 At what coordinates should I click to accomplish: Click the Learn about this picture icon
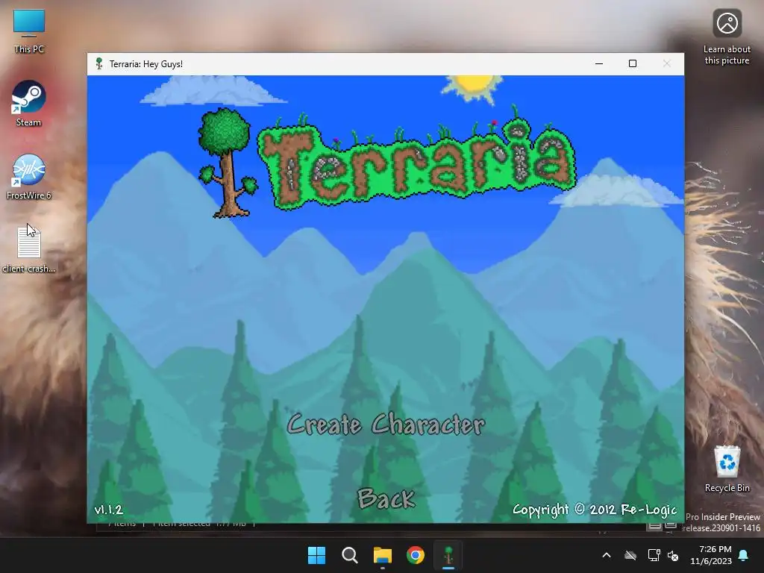click(x=727, y=37)
